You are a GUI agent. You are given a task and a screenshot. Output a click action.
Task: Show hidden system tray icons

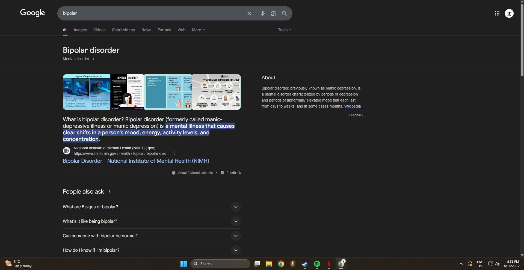461,264
